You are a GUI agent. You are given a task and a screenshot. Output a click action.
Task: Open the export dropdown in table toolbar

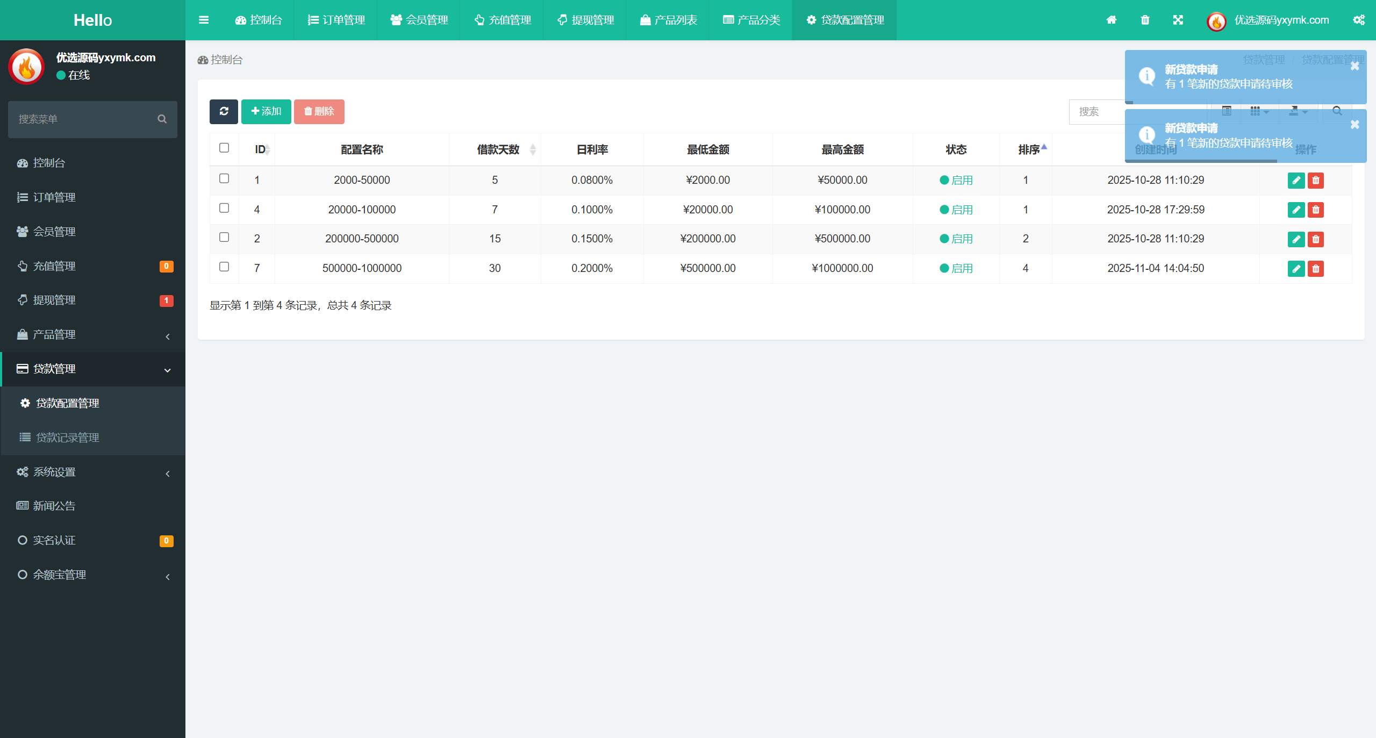click(1298, 111)
